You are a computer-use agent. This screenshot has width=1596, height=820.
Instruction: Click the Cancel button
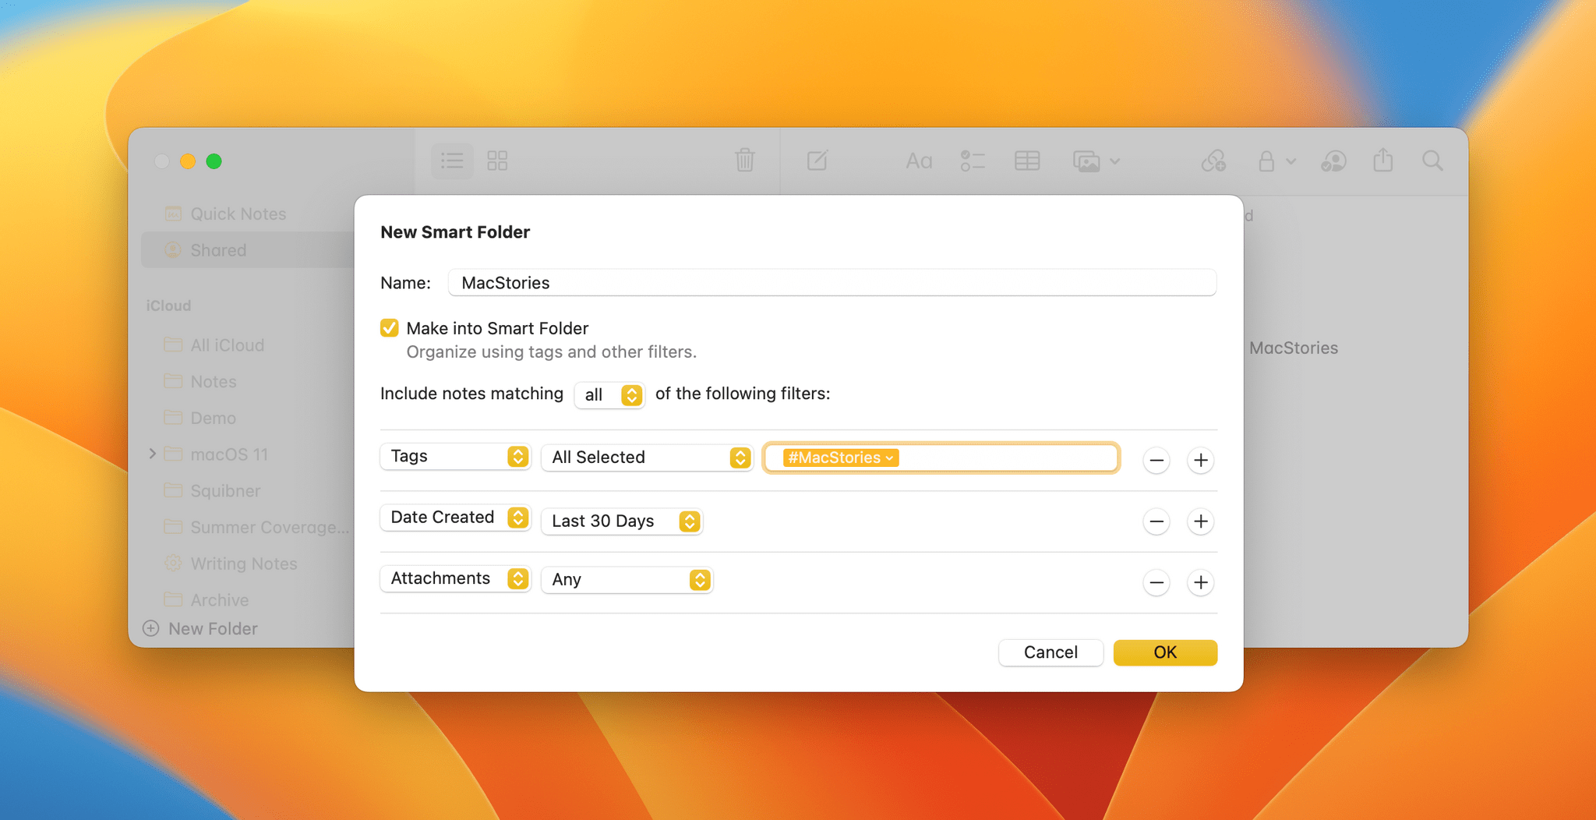(x=1050, y=652)
